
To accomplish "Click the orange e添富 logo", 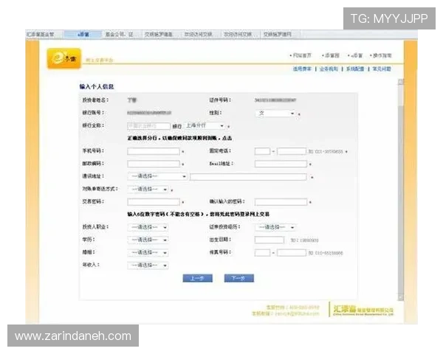I will [63, 58].
